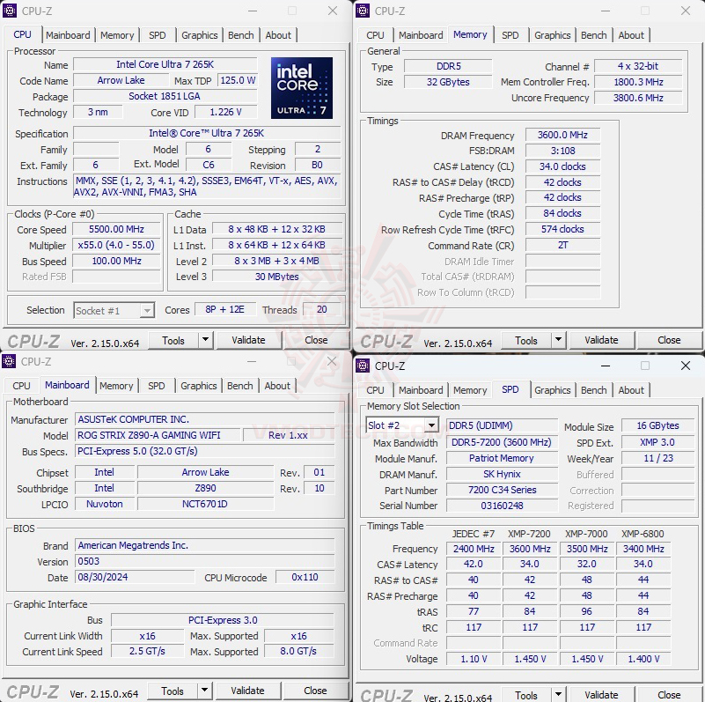The height and width of the screenshot is (702, 705).
Task: Open Bench tab in Mainboard window
Action: click(240, 386)
